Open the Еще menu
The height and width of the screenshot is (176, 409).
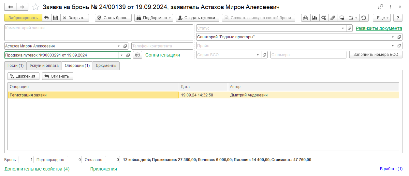pyautogui.click(x=381, y=18)
